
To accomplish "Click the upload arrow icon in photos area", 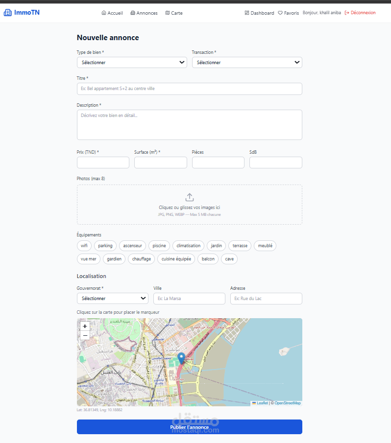I will click(190, 197).
